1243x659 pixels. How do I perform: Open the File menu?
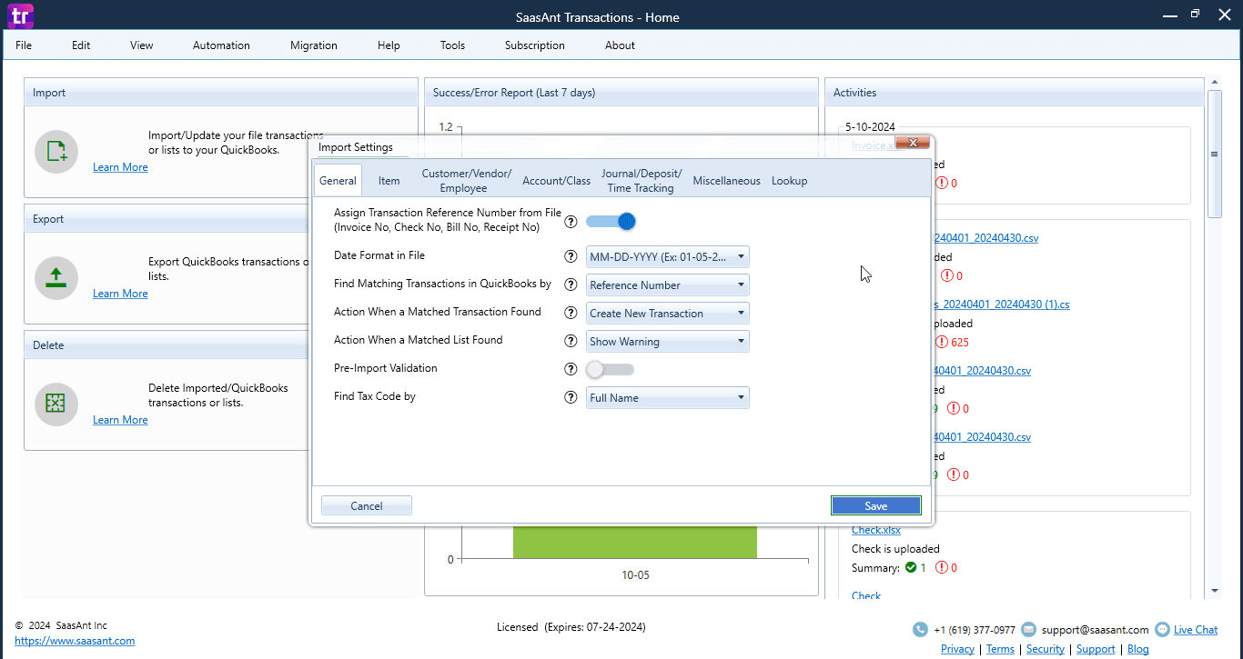coord(24,45)
